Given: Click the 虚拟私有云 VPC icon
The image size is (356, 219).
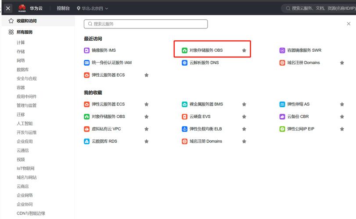Looking at the screenshot, I should [x=87, y=129].
